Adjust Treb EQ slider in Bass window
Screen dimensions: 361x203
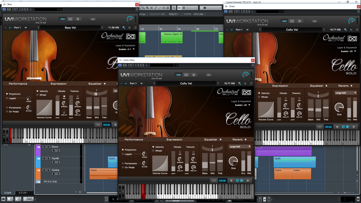(104, 106)
